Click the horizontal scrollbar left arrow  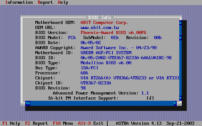click(27, 103)
